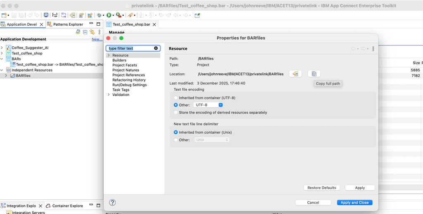Switch to the Patterns Explorer tab

point(68,24)
